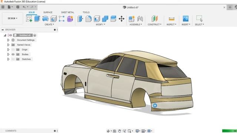Switch to the SOLID tab
The height and width of the screenshot is (133, 237).
(31, 12)
